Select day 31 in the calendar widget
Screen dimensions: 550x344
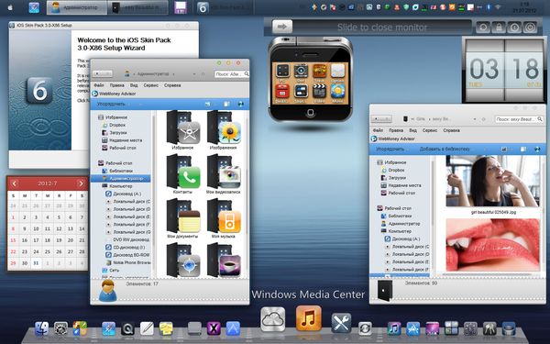[x=36, y=263]
